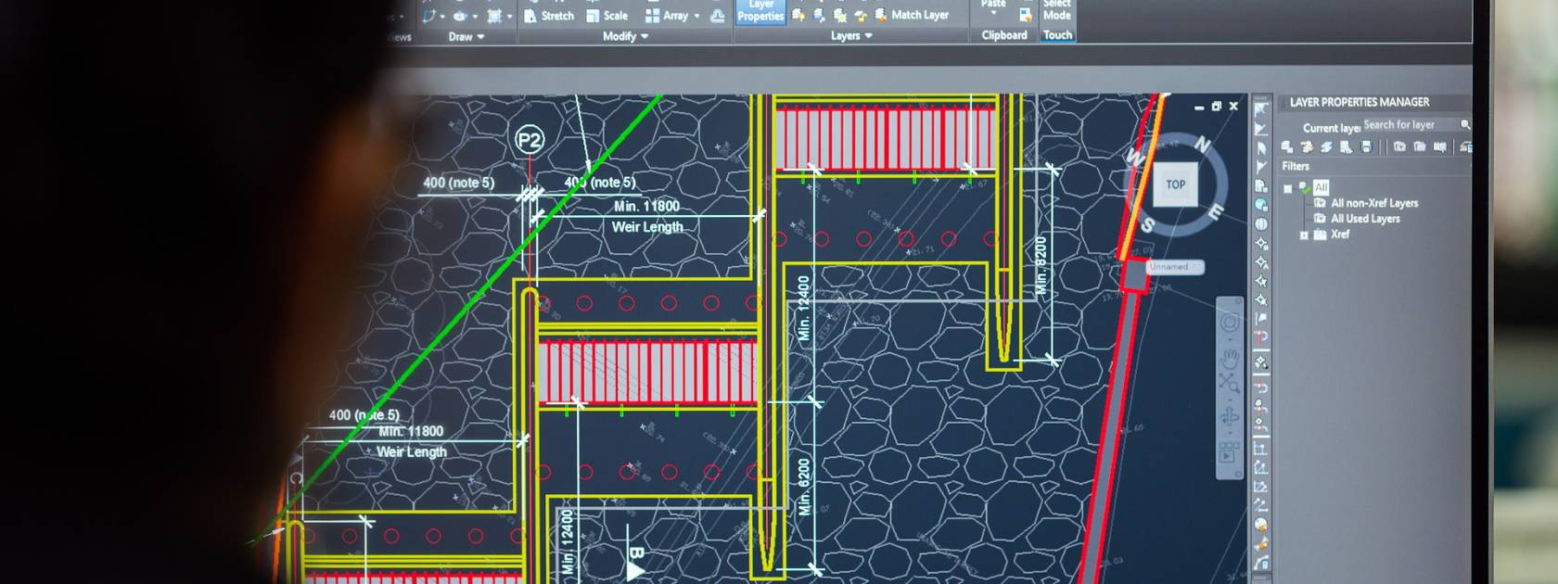Screen dimensions: 1558x584
Task: Click the Match Layer button
Action: click(x=912, y=15)
